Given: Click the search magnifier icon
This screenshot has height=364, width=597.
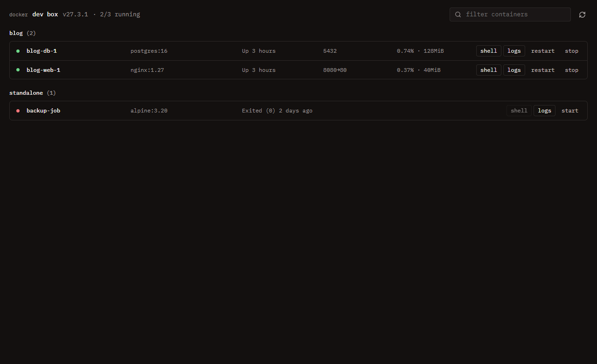Looking at the screenshot, I should pyautogui.click(x=458, y=14).
